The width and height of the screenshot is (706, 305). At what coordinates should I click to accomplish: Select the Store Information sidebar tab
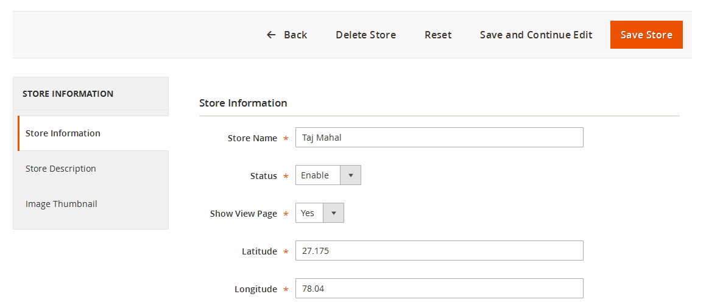pyautogui.click(x=93, y=133)
